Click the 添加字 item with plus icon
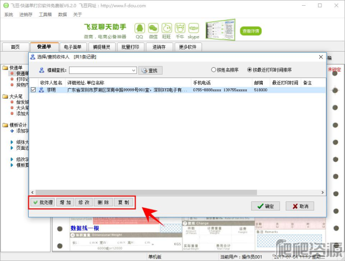This screenshot has width=345, height=261. coord(20,131)
